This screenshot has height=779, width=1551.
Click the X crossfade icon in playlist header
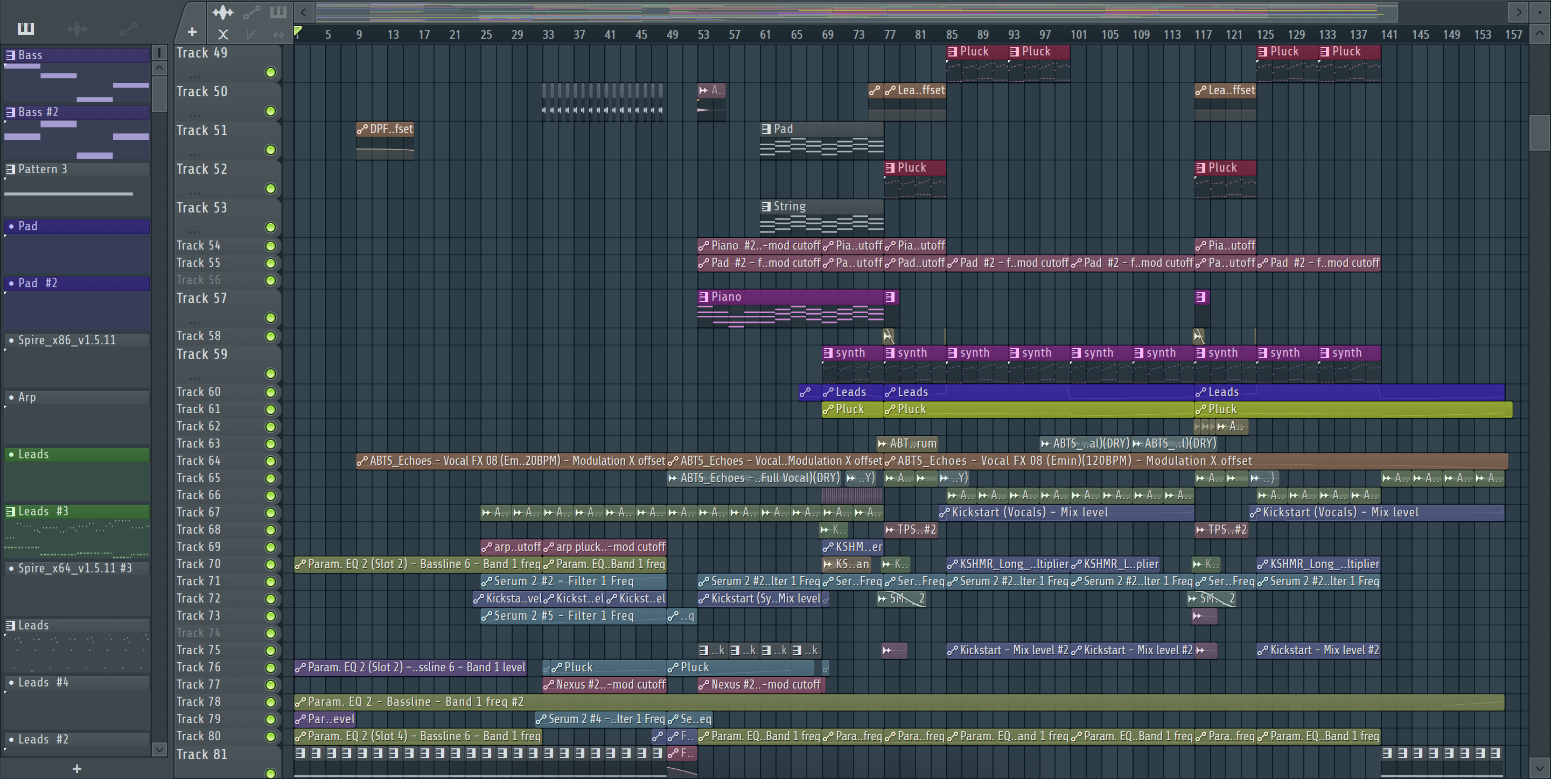(x=223, y=34)
